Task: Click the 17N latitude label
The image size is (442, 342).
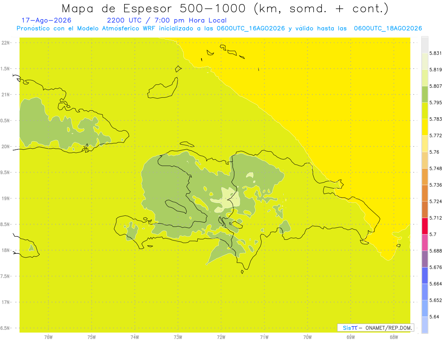Action: pyautogui.click(x=6, y=303)
